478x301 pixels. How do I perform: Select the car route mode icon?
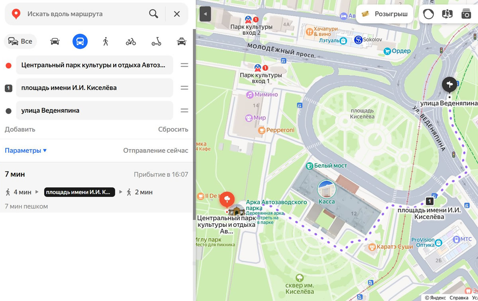(x=55, y=41)
